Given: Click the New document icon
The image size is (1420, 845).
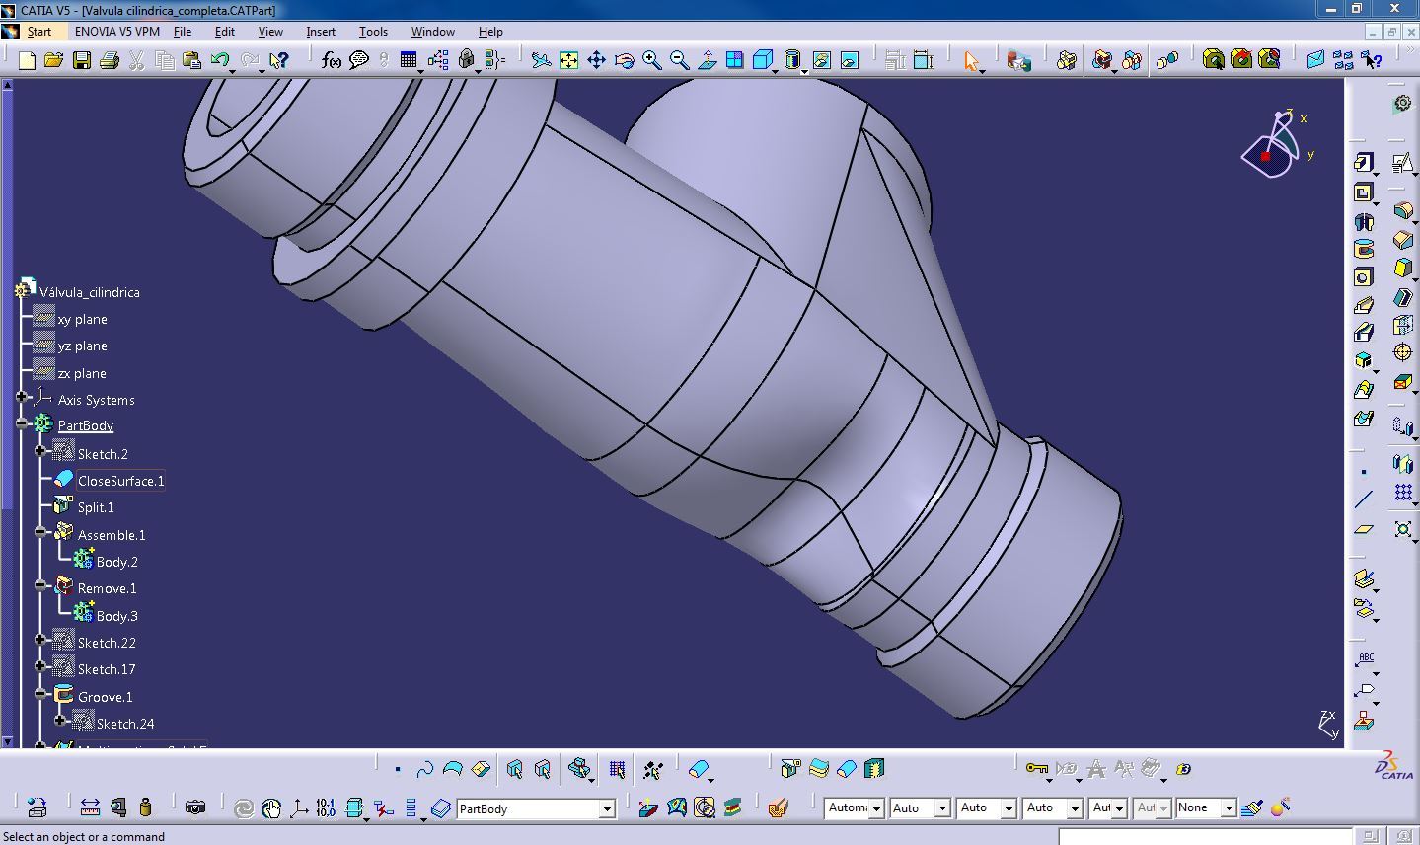Looking at the screenshot, I should (27, 61).
